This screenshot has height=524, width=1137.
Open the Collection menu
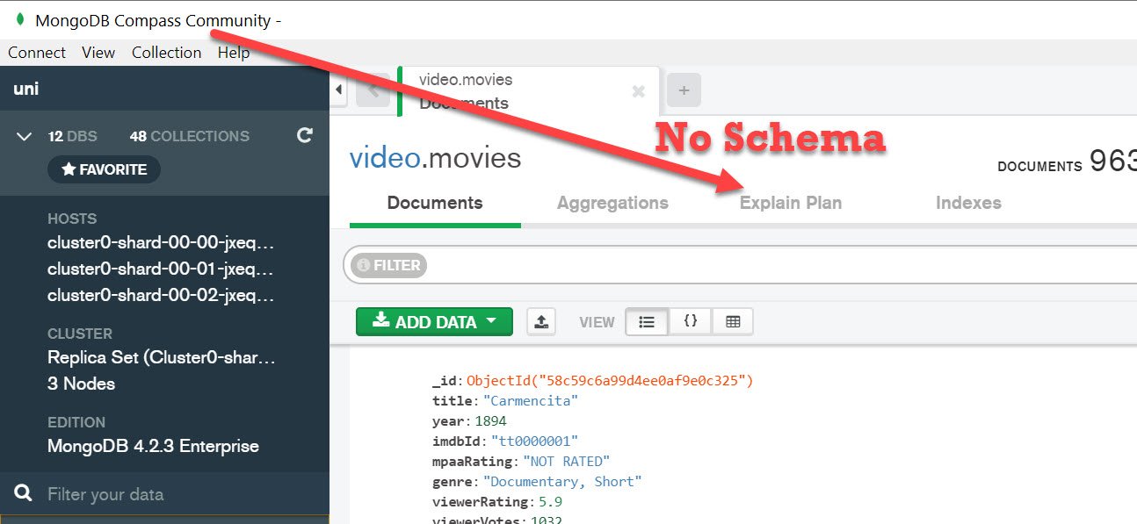point(167,53)
